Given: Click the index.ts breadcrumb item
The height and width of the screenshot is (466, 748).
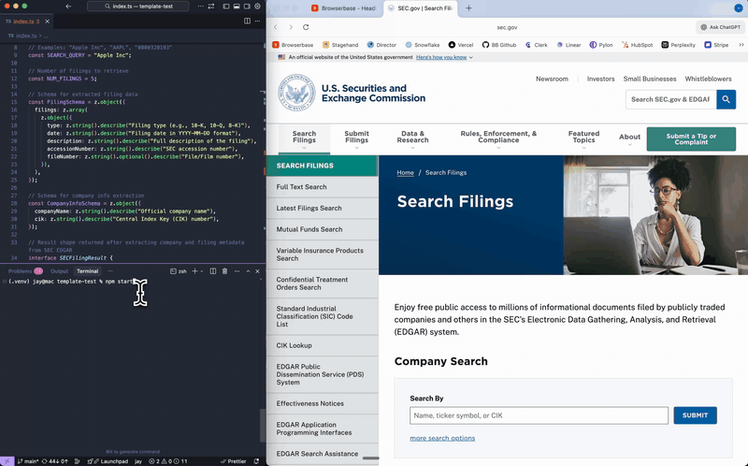Looking at the screenshot, I should tap(26, 36).
